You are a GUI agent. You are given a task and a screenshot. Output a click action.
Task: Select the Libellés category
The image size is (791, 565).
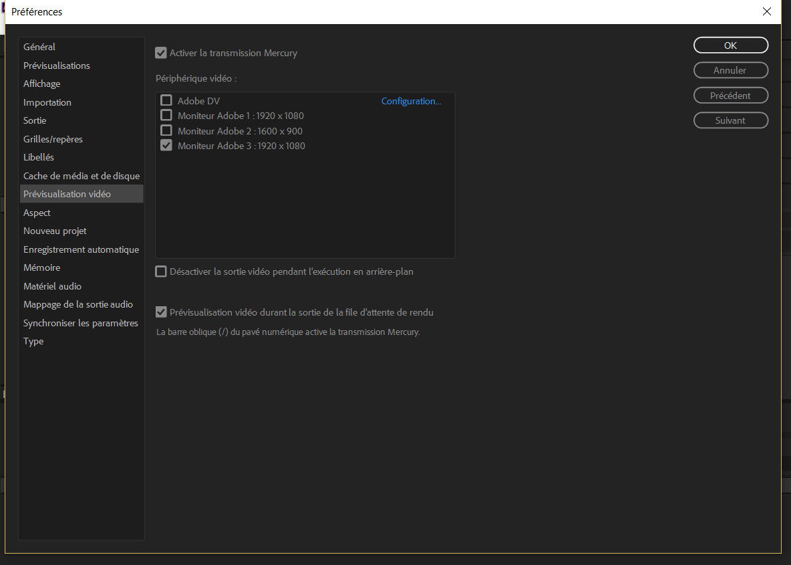pyautogui.click(x=82, y=158)
